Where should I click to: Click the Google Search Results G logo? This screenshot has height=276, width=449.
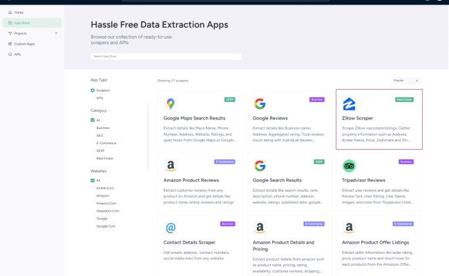260,166
